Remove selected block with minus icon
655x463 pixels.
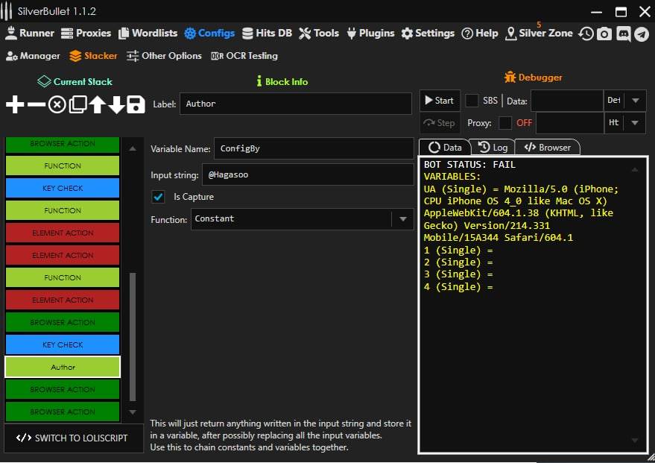tap(36, 104)
